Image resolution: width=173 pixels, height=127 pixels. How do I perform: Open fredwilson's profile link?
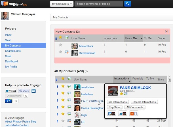point(87,94)
